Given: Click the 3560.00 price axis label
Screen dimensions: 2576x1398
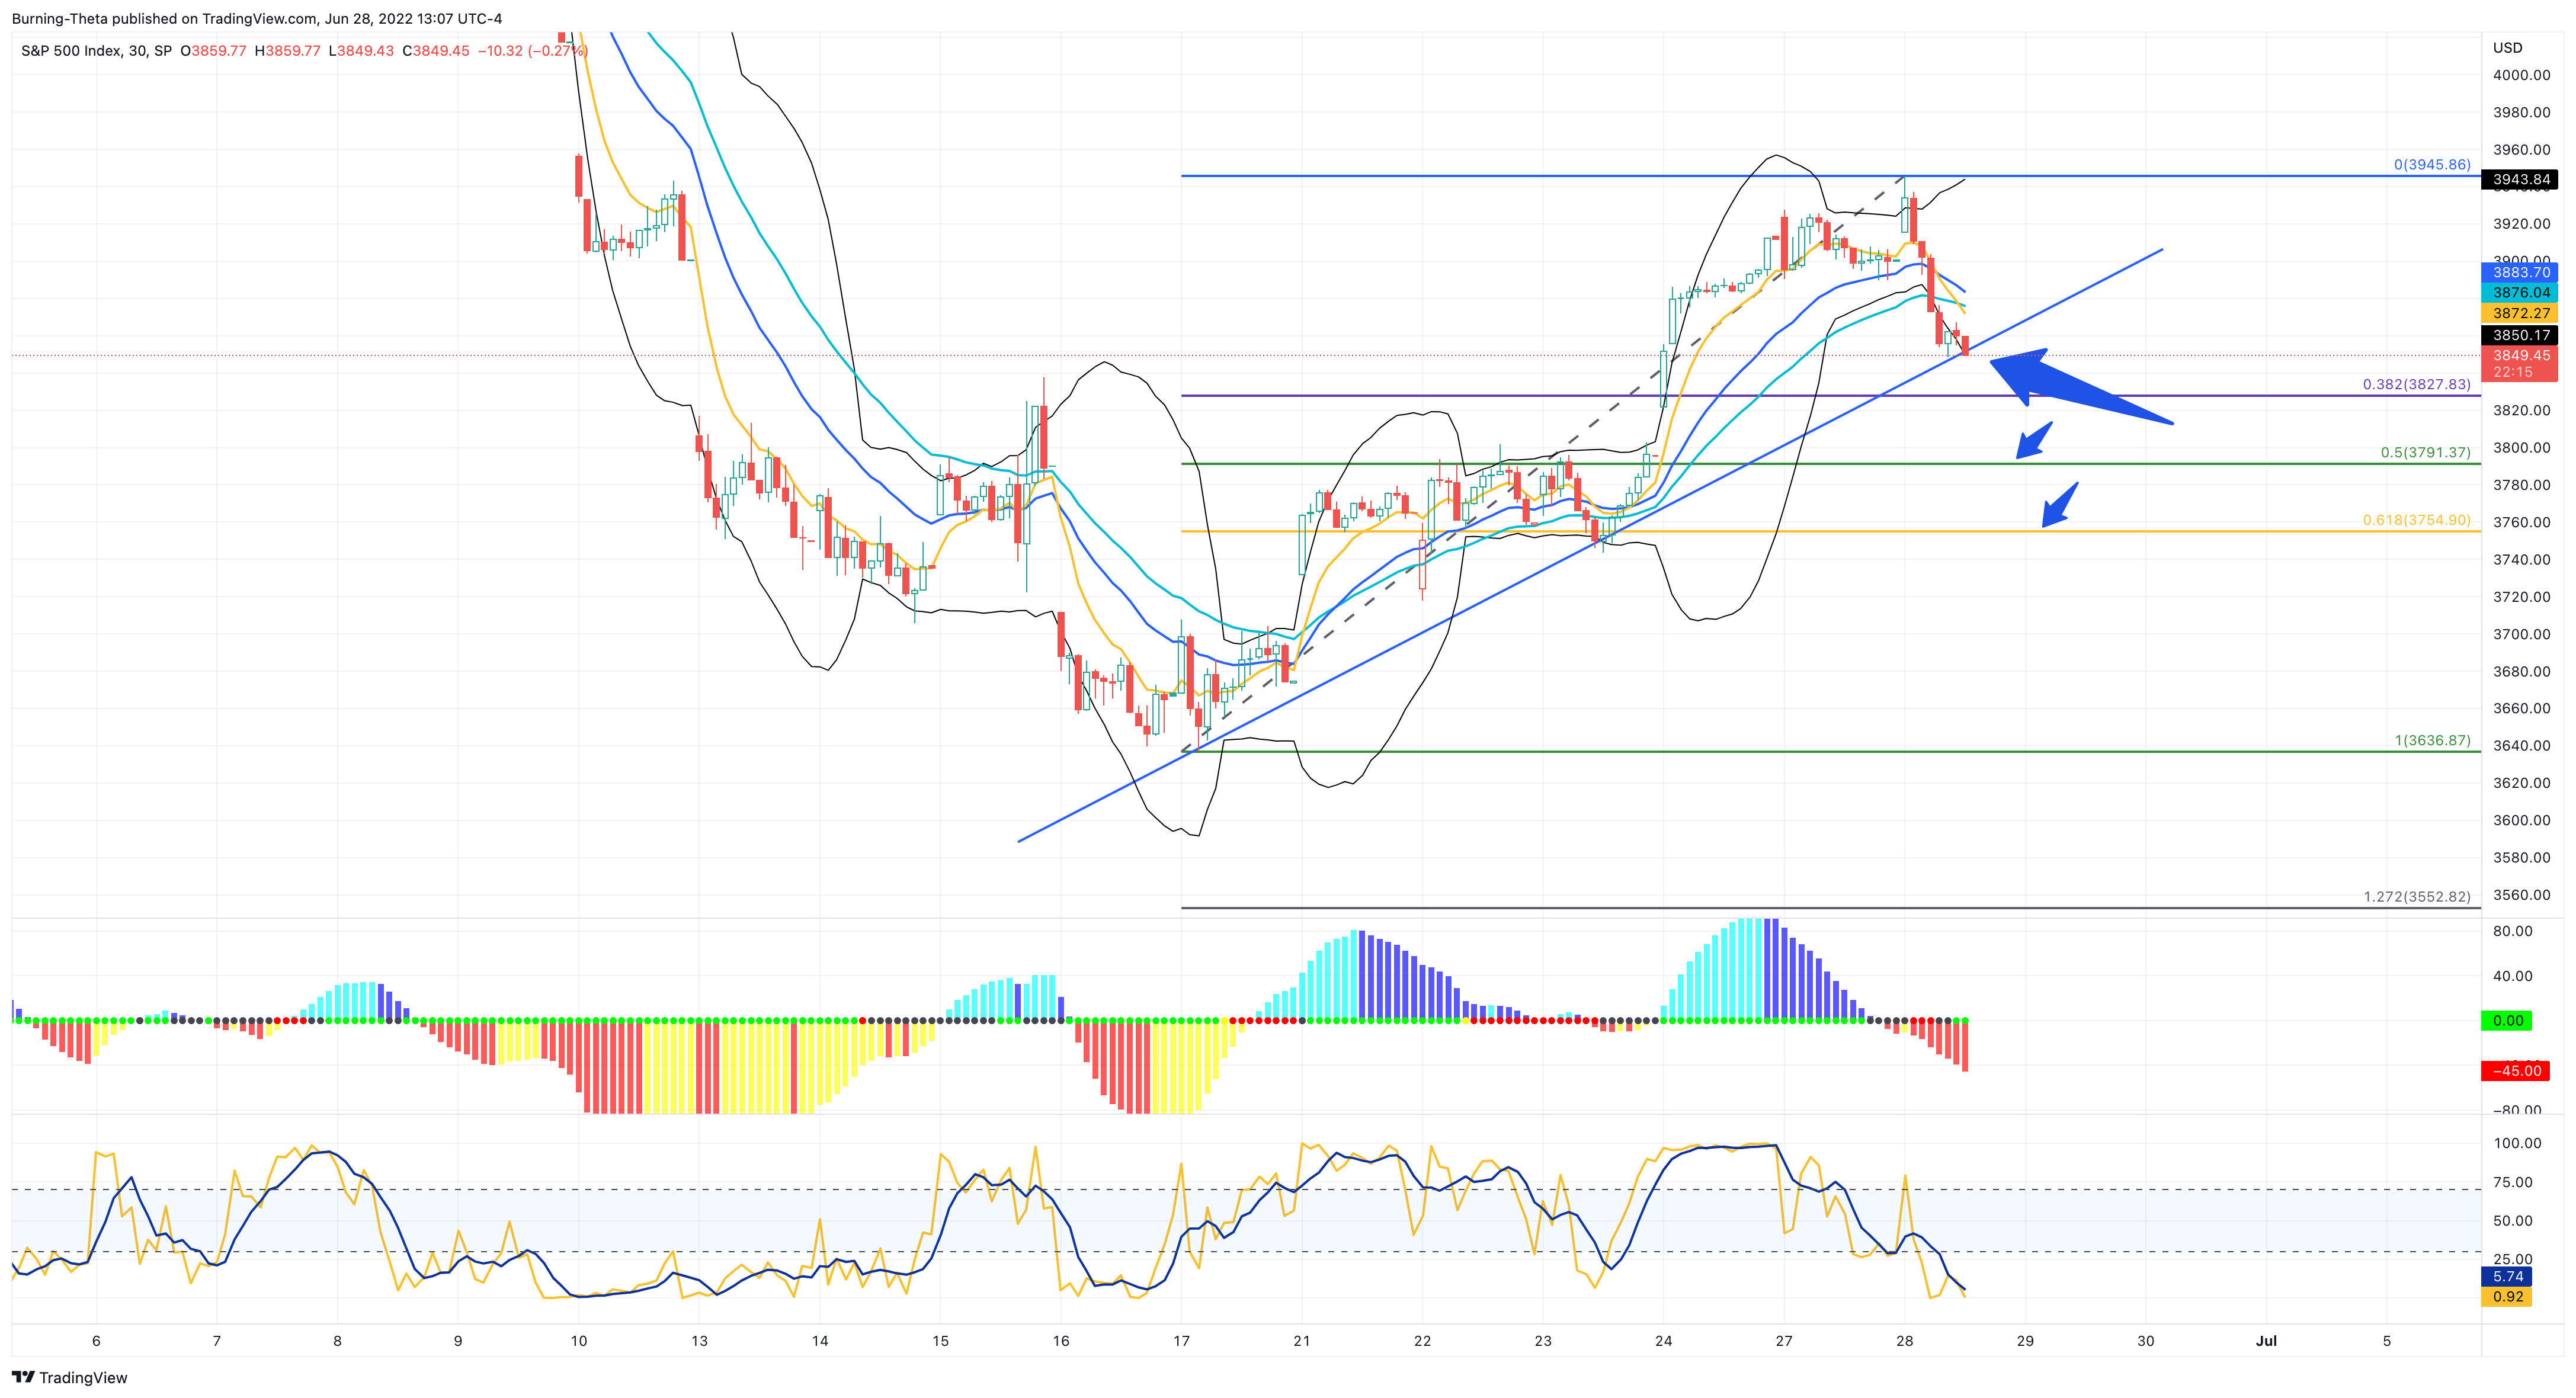Looking at the screenshot, I should point(2521,895).
